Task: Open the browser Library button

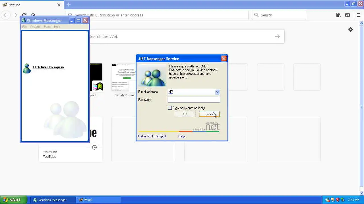Action: [338, 15]
